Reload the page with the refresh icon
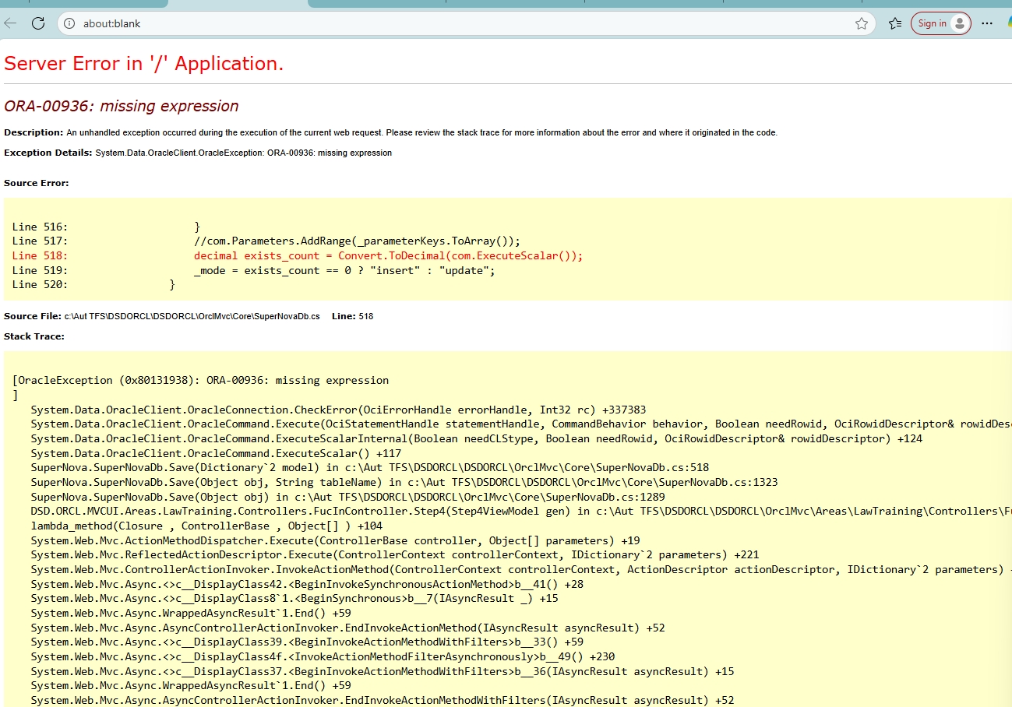Viewport: 1012px width, 707px height. [x=37, y=23]
